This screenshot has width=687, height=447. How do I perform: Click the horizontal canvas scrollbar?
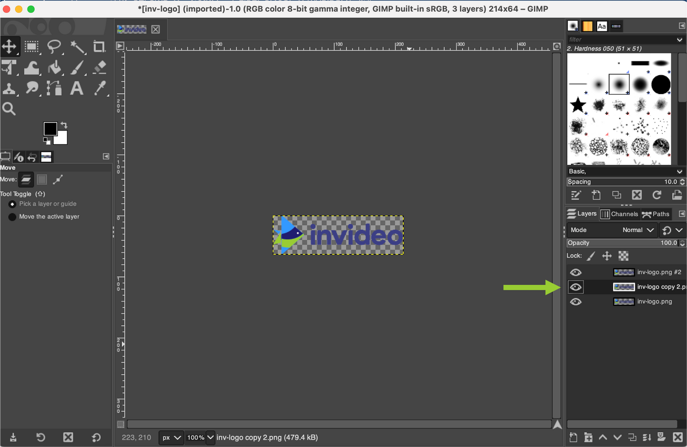pos(339,424)
